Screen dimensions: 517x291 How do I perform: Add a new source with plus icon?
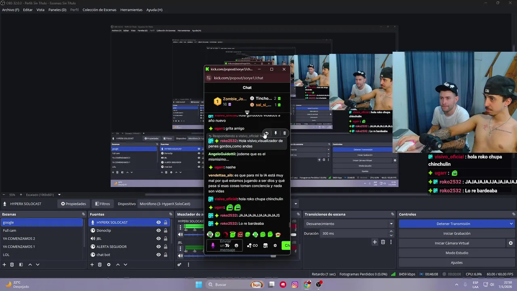pos(92,265)
